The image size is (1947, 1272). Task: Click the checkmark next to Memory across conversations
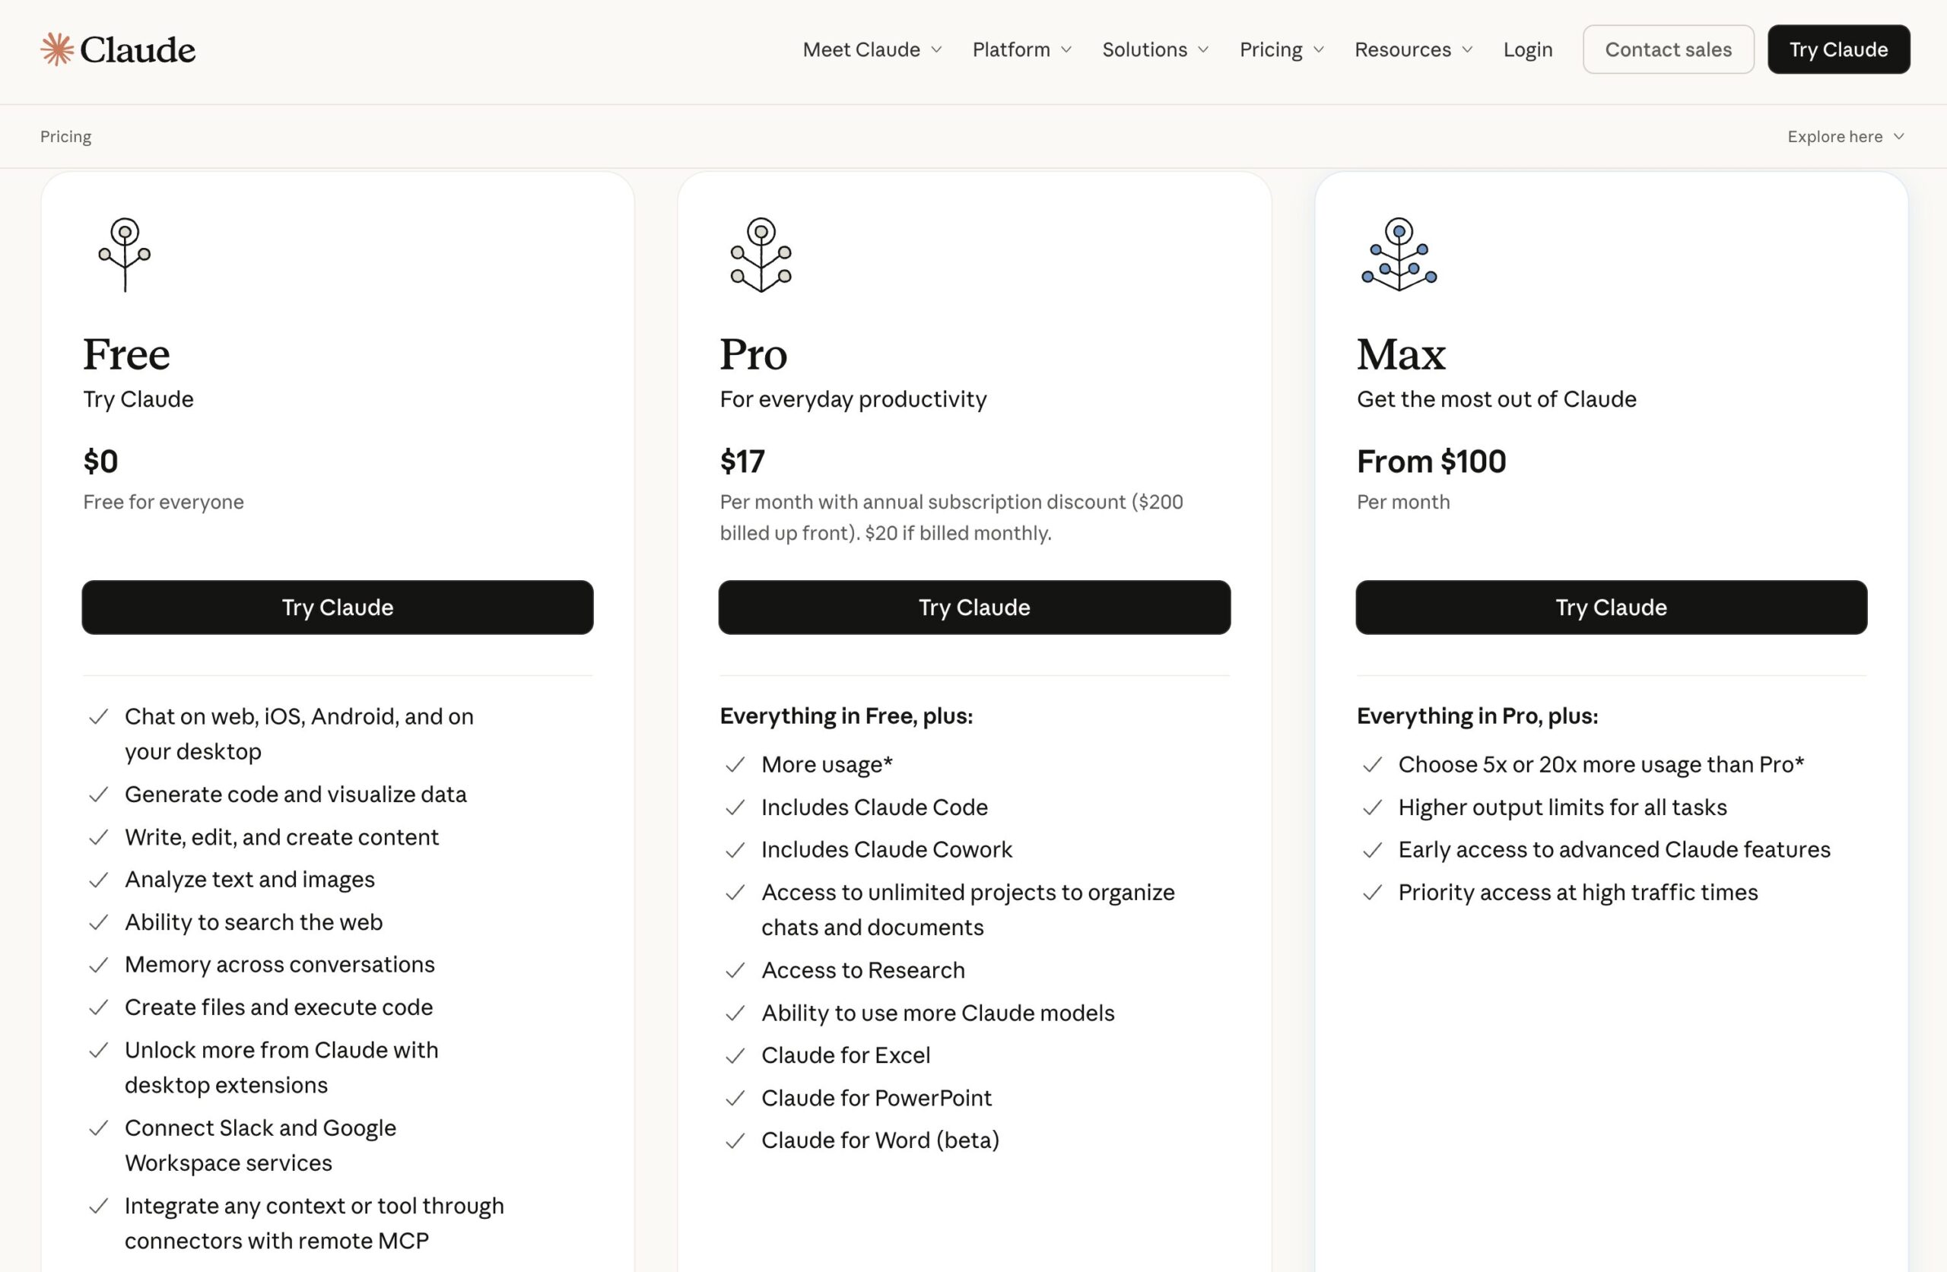pyautogui.click(x=98, y=964)
